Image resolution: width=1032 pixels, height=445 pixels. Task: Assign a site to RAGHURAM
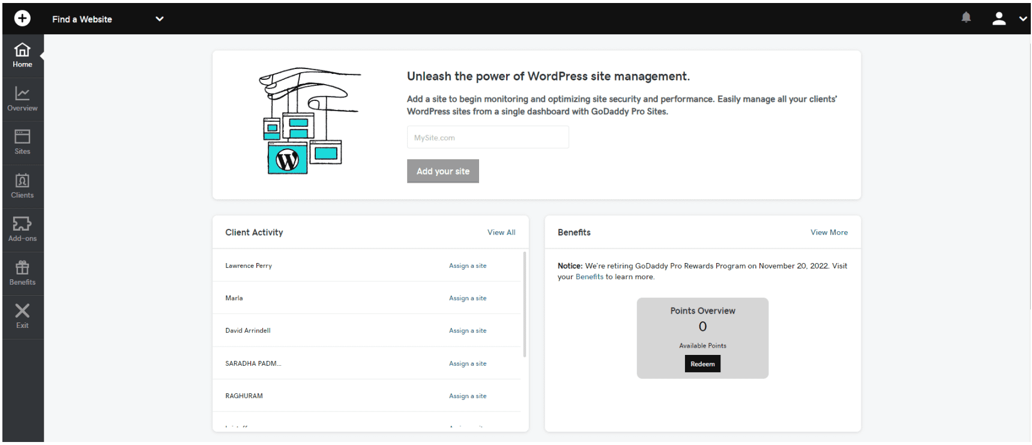(468, 396)
